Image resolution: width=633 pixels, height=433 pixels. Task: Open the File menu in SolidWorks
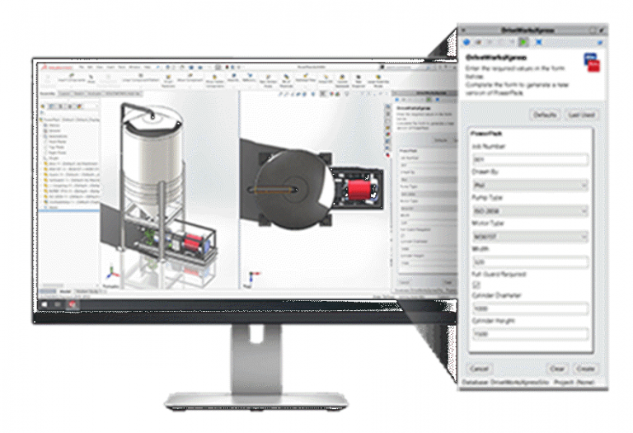point(82,67)
